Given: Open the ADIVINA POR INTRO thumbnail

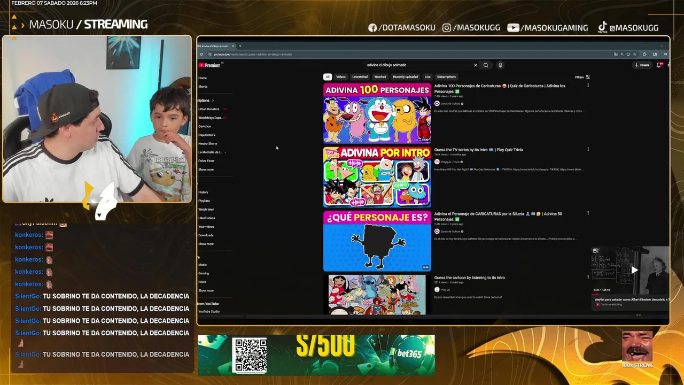Looking at the screenshot, I should click(x=377, y=176).
